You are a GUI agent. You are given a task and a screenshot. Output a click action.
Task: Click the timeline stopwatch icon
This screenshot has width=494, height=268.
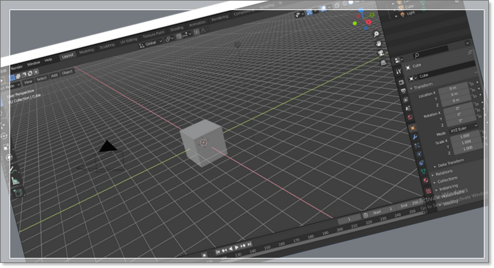366,215
